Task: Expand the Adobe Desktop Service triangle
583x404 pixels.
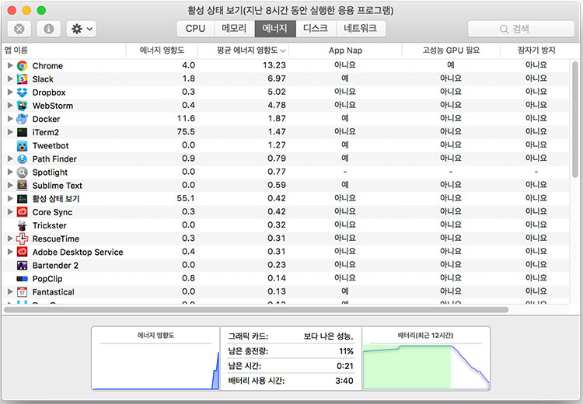Action: coord(10,252)
